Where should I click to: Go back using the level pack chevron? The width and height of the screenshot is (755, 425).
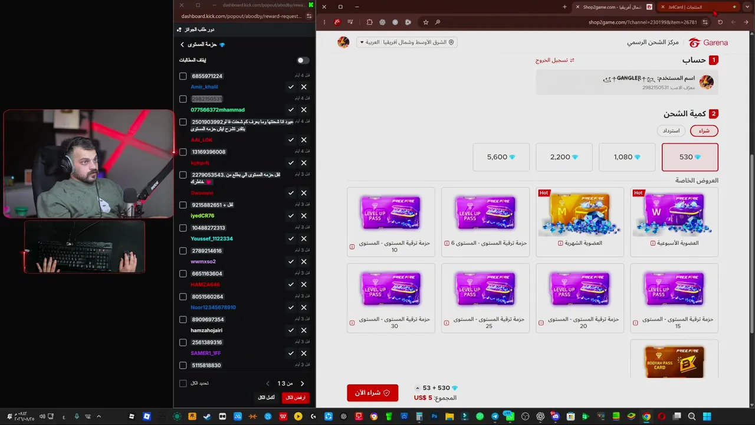[x=182, y=44]
